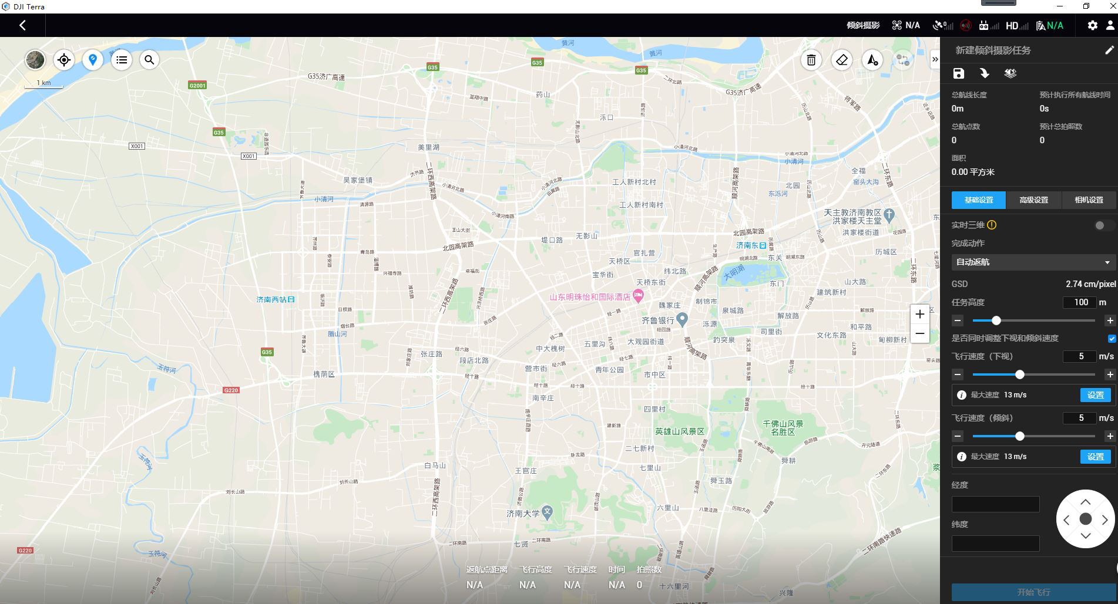Go back using the top-left arrow

[22, 25]
